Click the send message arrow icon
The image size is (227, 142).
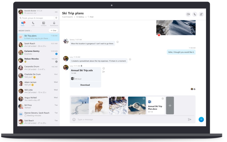click(x=189, y=120)
